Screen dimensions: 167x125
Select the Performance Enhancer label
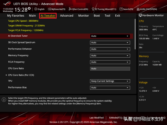[20, 49]
